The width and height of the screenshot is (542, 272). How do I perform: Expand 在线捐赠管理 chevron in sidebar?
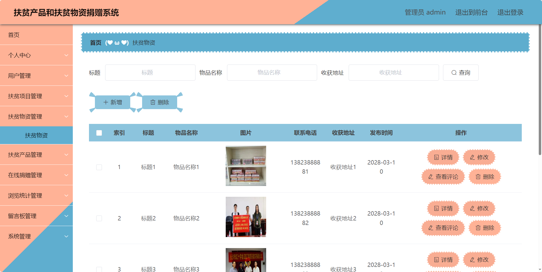pos(66,175)
